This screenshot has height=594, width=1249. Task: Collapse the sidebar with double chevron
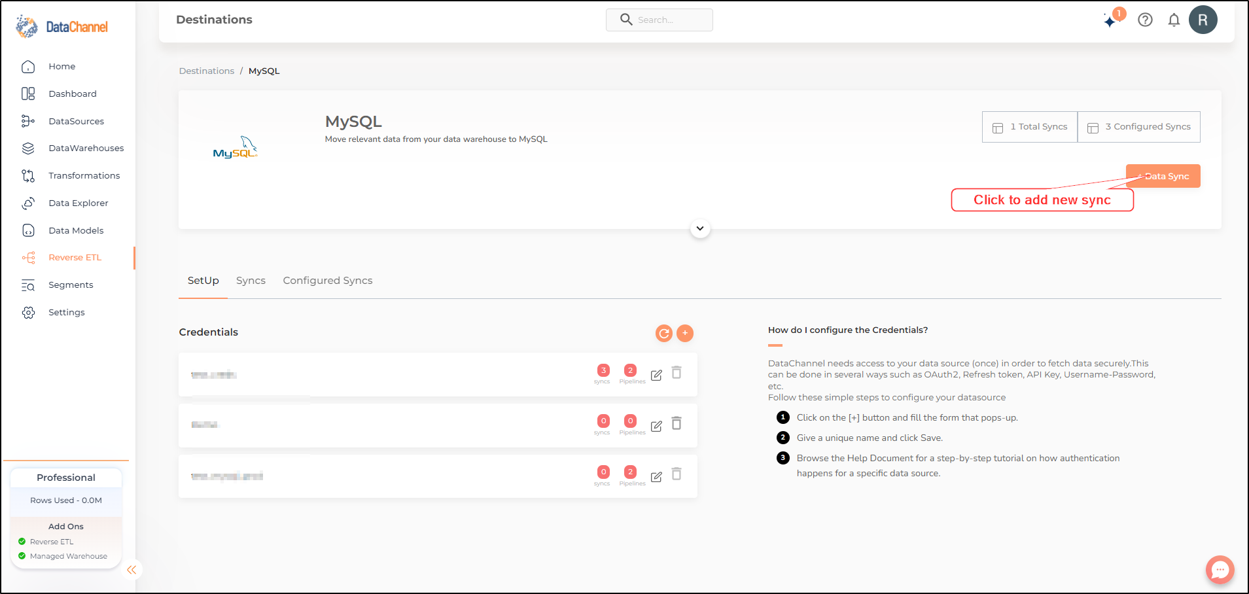(132, 570)
